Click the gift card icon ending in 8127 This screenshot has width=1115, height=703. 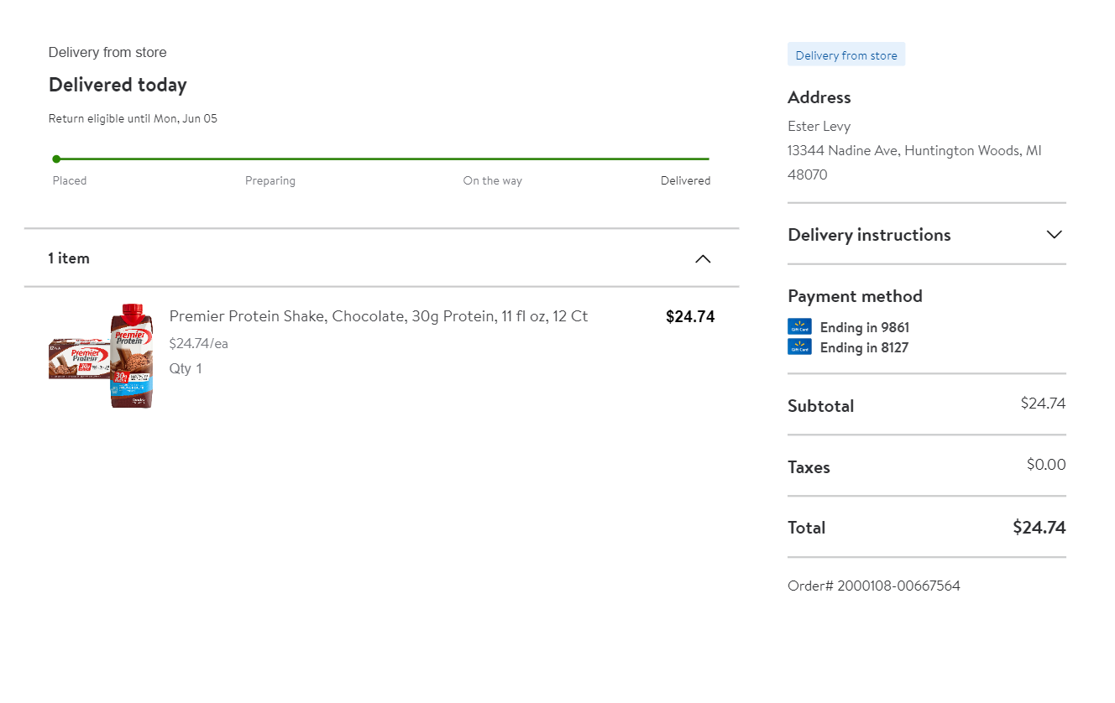(x=799, y=347)
